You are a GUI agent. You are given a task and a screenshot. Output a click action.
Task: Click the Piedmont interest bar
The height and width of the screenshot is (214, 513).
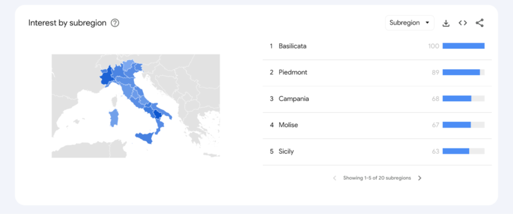tap(461, 72)
